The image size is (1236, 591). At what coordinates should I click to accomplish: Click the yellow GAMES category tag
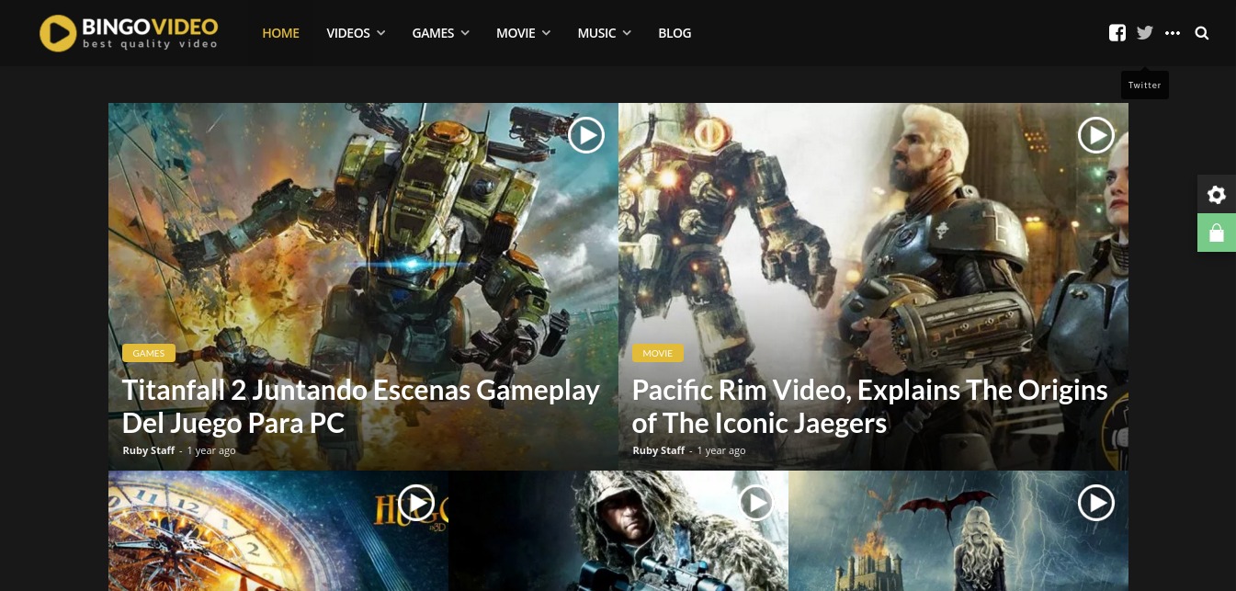[149, 353]
